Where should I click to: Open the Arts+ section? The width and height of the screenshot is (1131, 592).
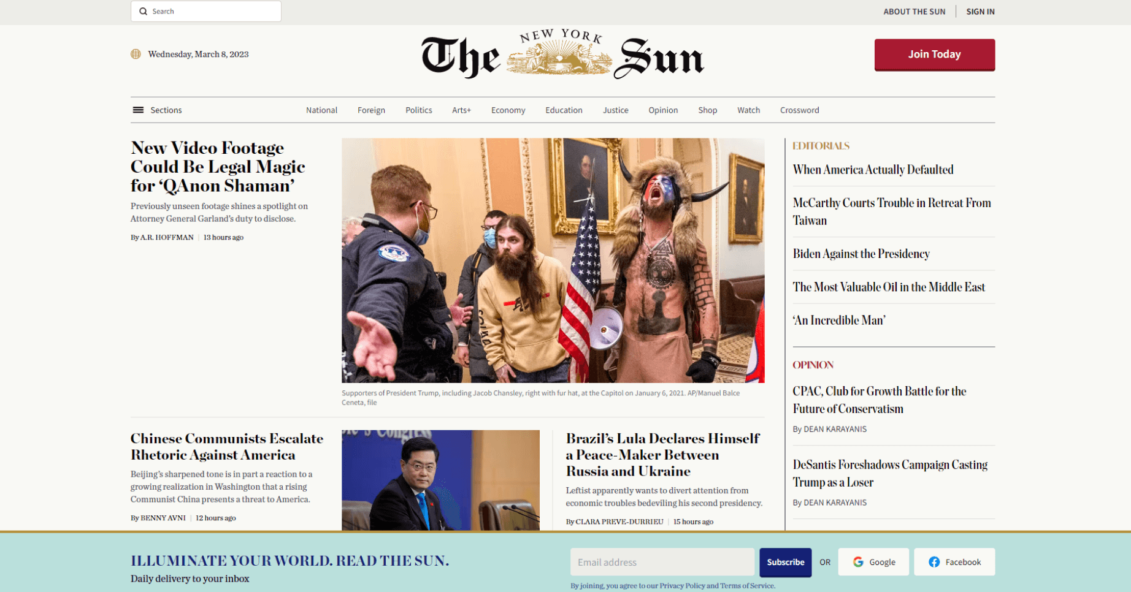pyautogui.click(x=461, y=110)
